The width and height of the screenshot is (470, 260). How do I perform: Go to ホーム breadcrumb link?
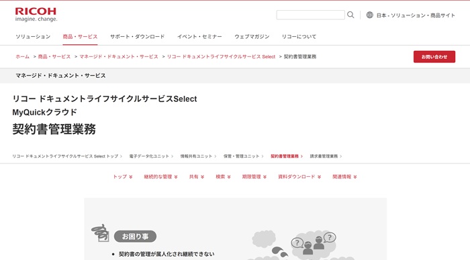tap(22, 56)
